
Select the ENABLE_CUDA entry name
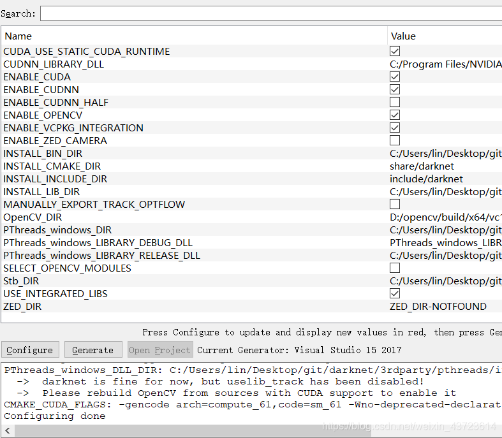point(37,77)
